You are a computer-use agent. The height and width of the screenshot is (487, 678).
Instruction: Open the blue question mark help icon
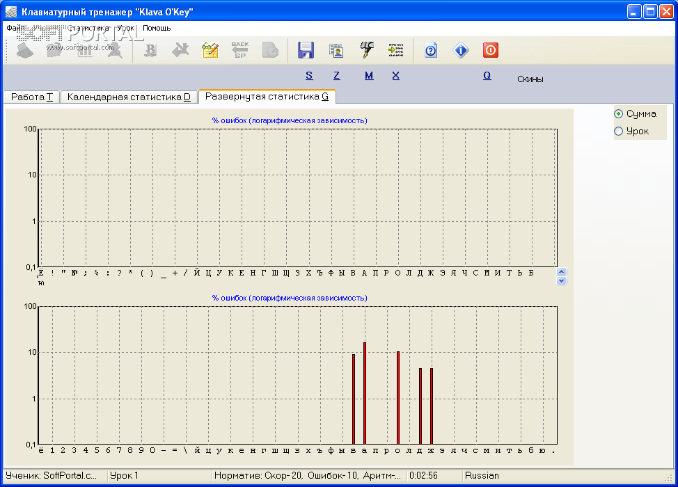tap(431, 50)
